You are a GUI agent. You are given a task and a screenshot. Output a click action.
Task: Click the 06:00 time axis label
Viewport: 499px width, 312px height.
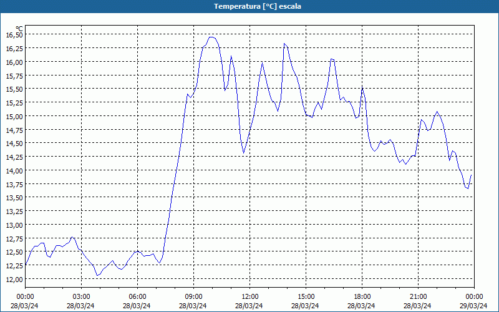point(137,297)
